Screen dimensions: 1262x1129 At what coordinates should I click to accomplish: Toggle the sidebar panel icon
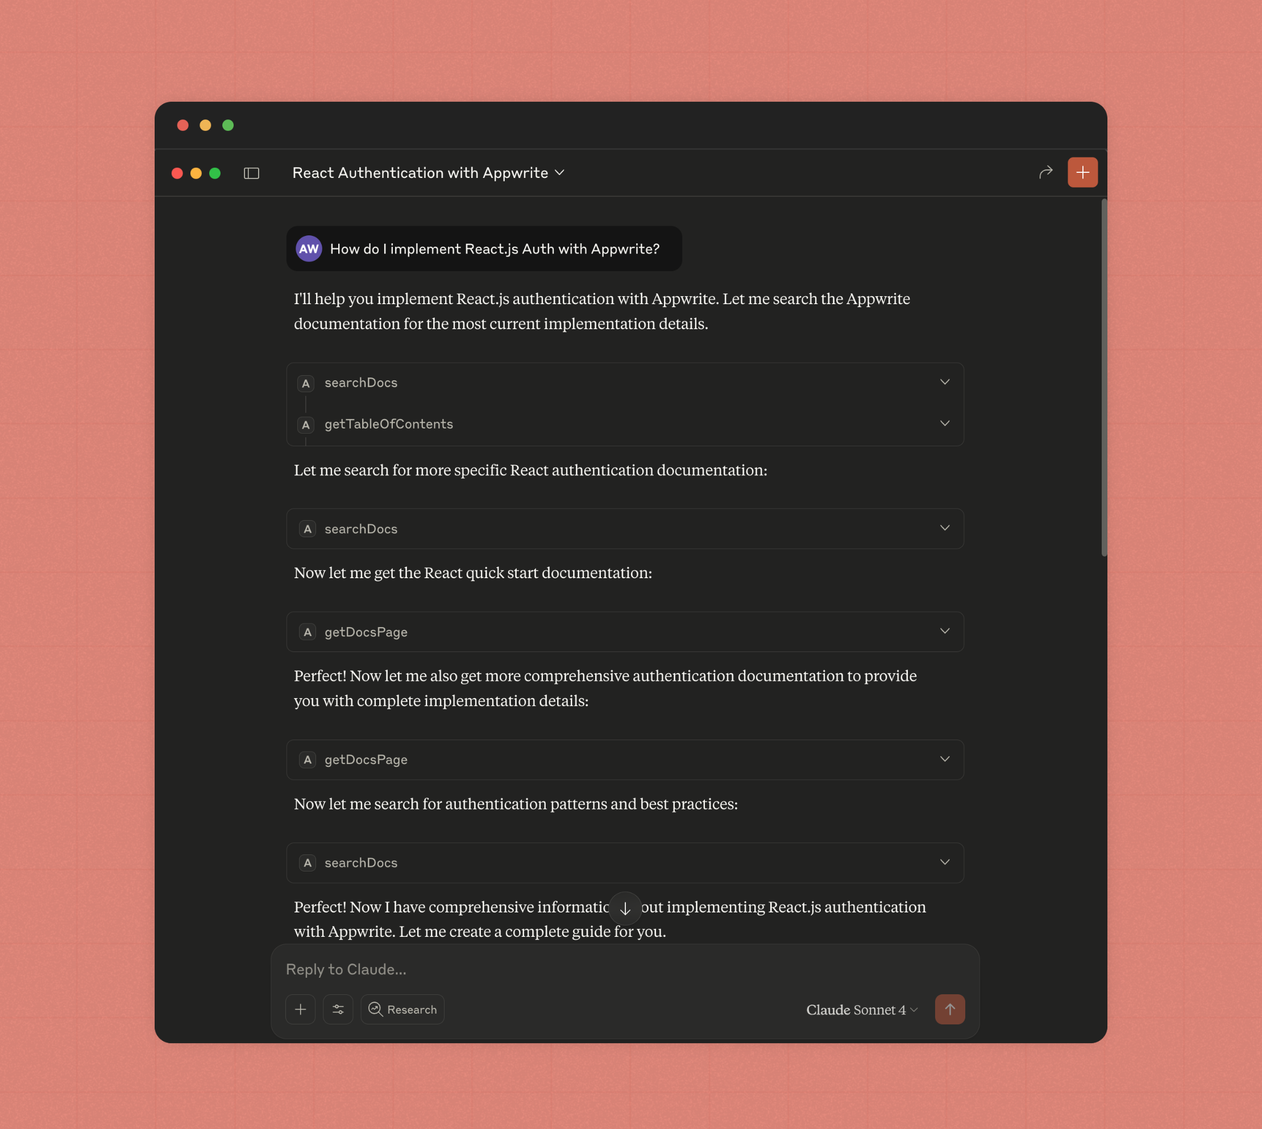click(x=251, y=173)
